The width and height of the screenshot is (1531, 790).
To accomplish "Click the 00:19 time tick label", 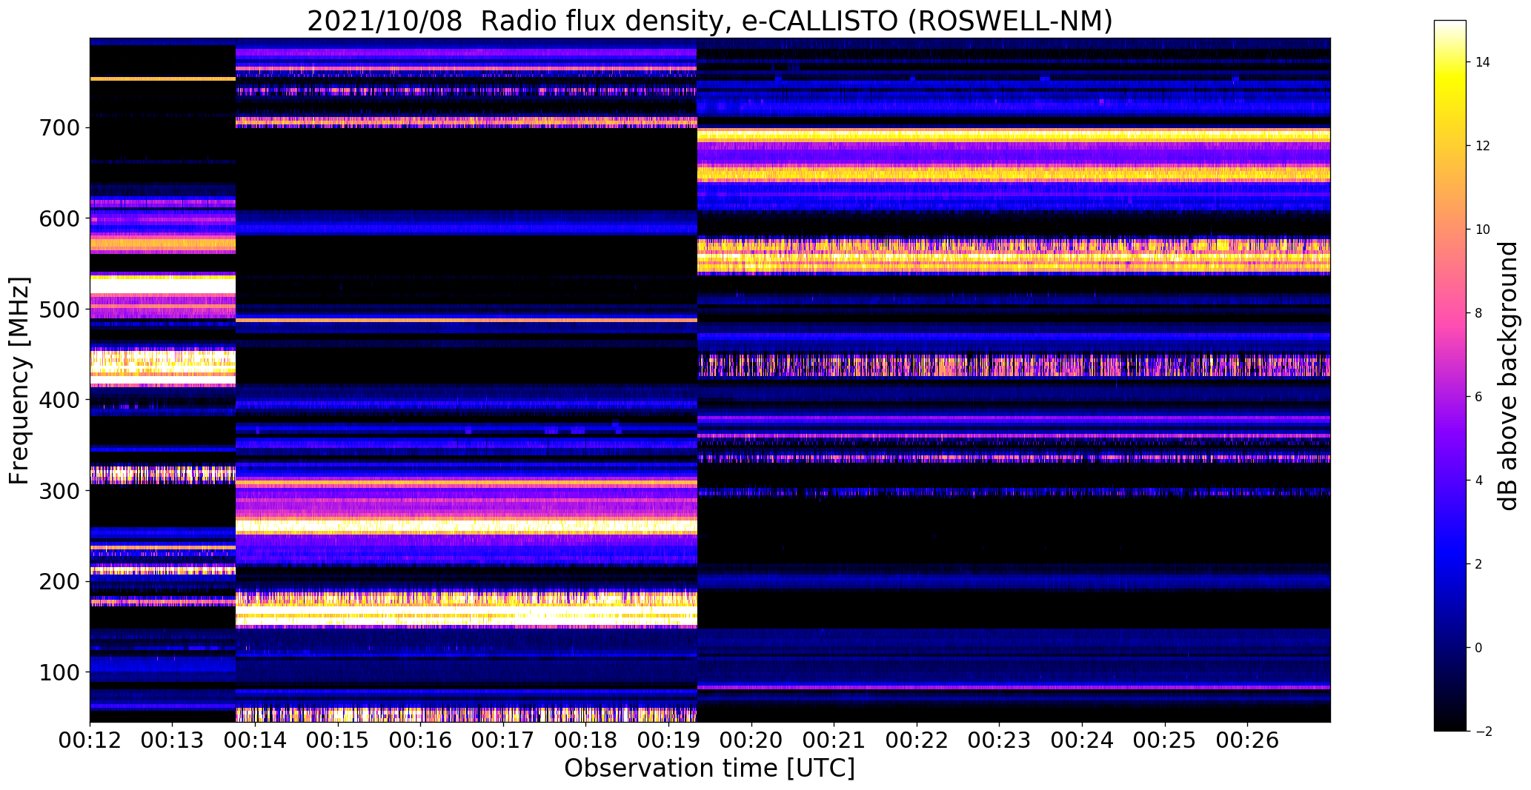I will tap(669, 741).
